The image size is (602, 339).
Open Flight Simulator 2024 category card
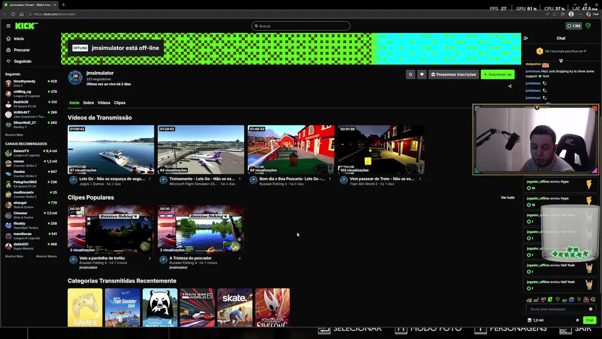coord(122,307)
